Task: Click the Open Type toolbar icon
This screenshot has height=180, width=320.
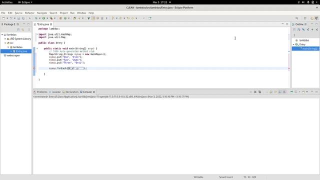Action: pyautogui.click(x=74, y=18)
